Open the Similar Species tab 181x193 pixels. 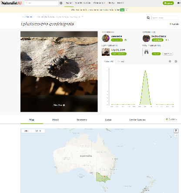coord(137,120)
